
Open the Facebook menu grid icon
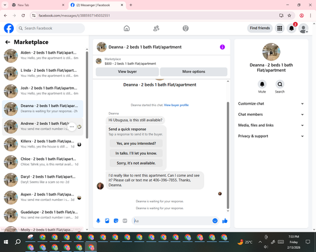point(279,28)
